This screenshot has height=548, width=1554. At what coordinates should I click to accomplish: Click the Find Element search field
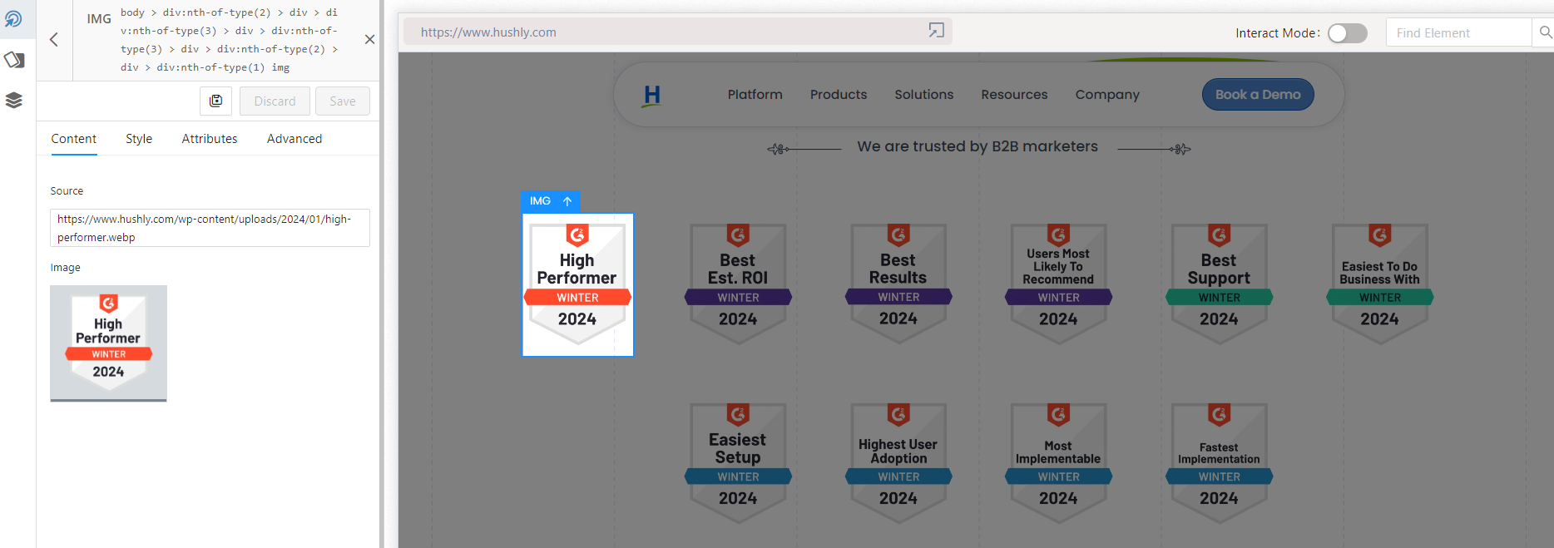click(1458, 32)
